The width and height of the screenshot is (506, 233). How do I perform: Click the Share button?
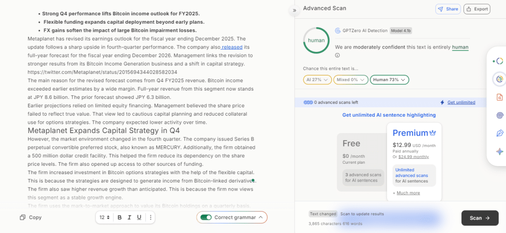[x=448, y=9]
